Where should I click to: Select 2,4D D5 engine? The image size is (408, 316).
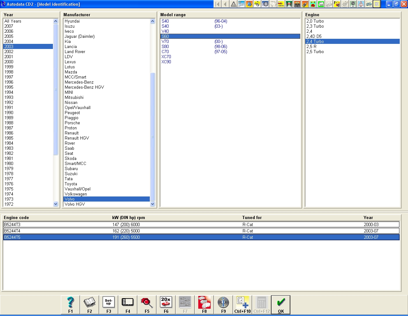click(x=353, y=36)
